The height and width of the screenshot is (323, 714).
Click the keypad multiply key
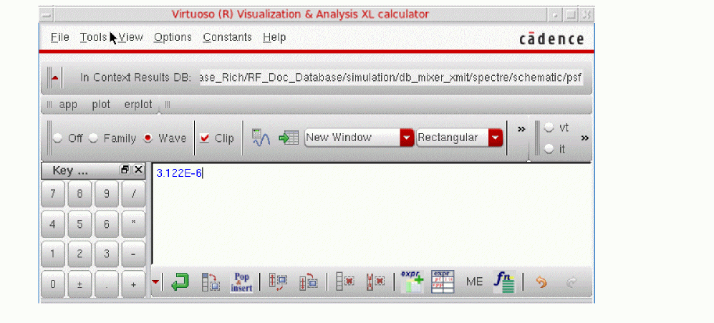[x=133, y=224]
